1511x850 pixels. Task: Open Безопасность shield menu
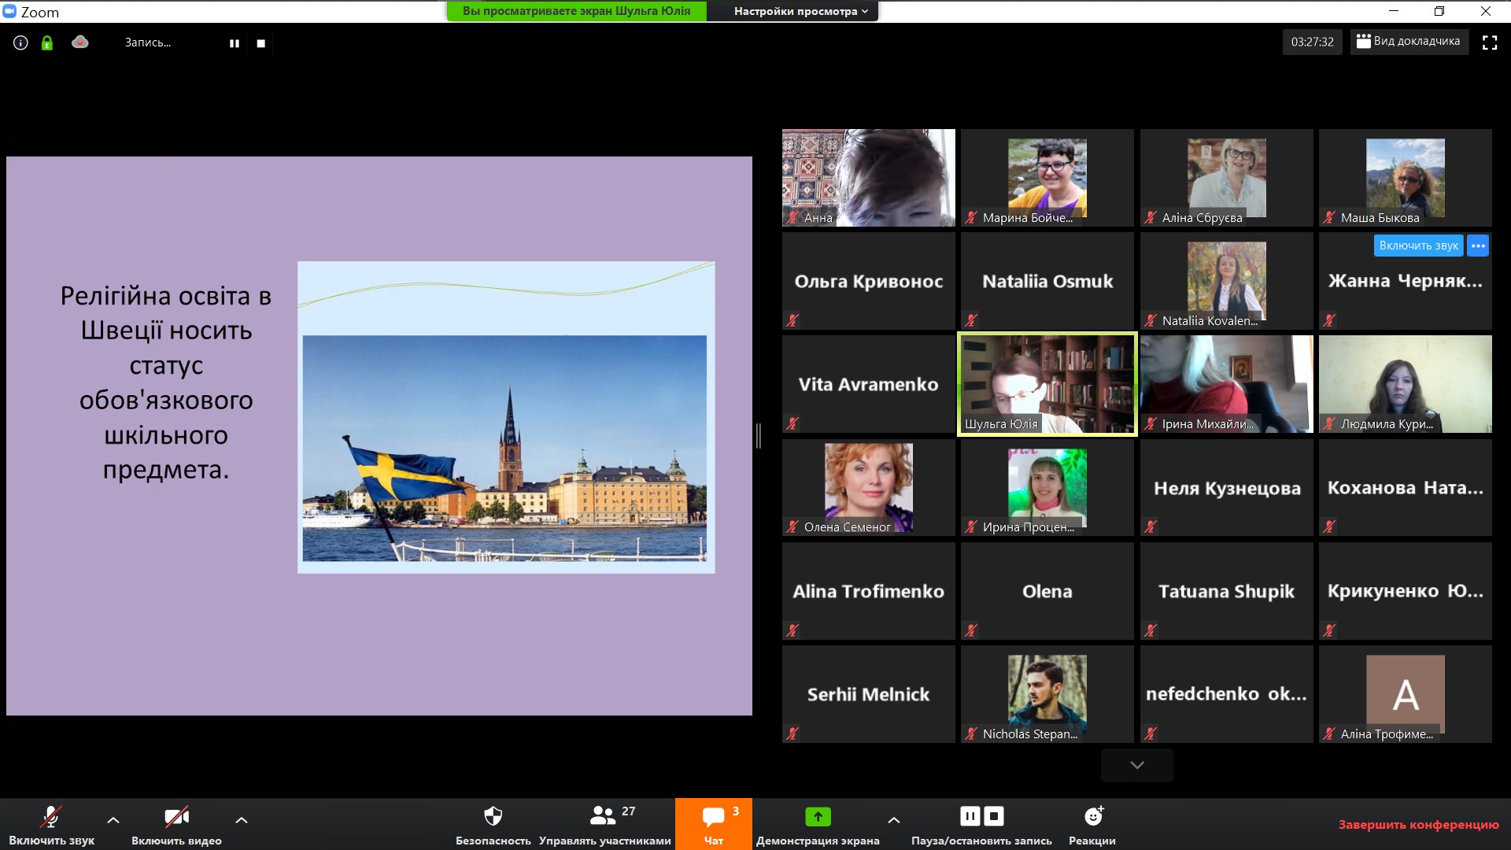coord(493,824)
